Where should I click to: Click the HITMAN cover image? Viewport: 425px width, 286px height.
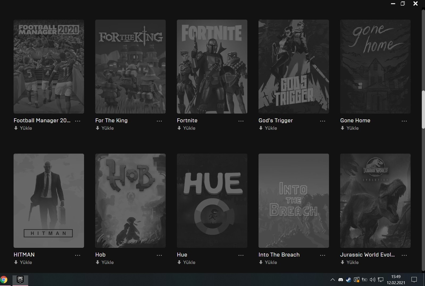(49, 201)
